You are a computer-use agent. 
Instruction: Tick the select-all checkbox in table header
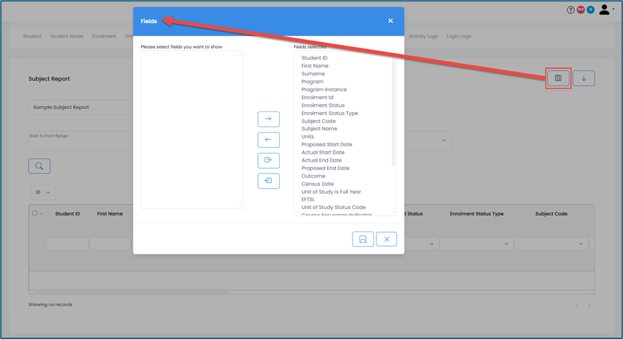[35, 214]
